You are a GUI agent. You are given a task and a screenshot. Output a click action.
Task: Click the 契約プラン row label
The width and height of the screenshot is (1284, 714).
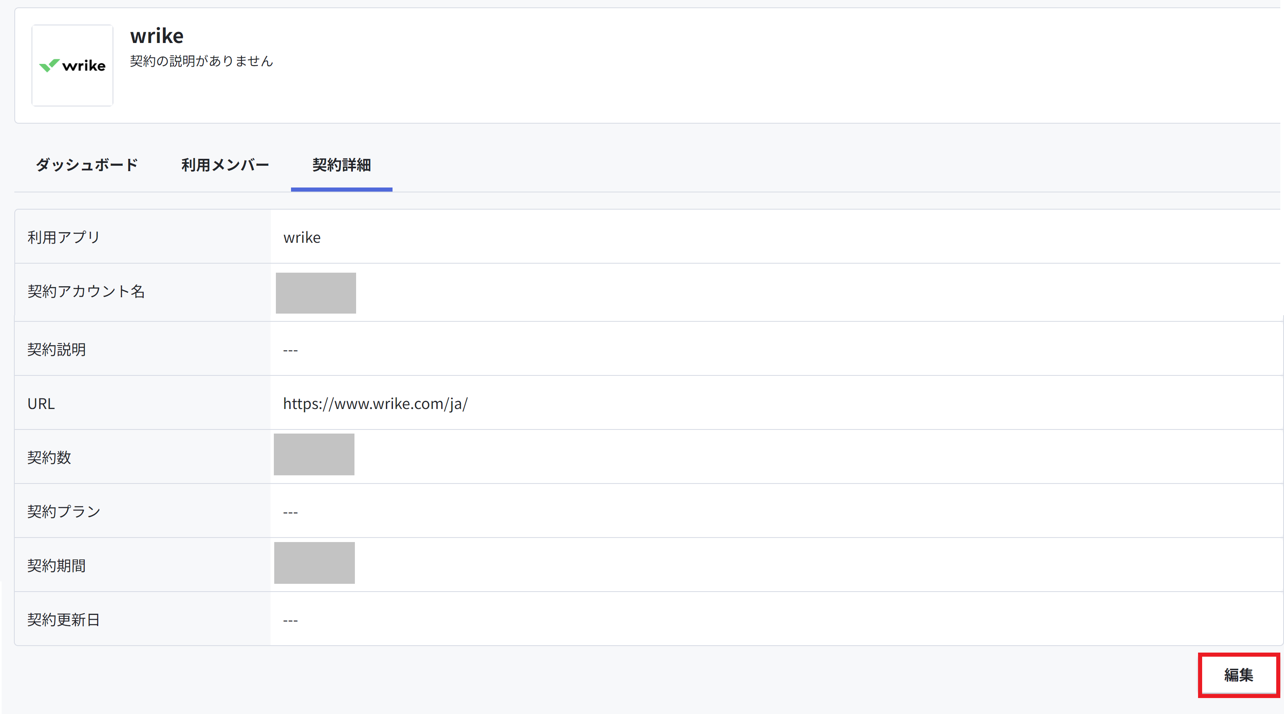click(64, 512)
